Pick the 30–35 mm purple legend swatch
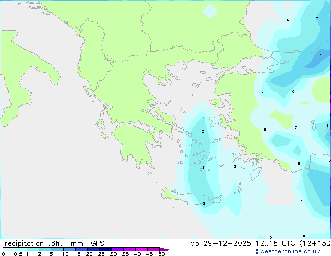 117,249
